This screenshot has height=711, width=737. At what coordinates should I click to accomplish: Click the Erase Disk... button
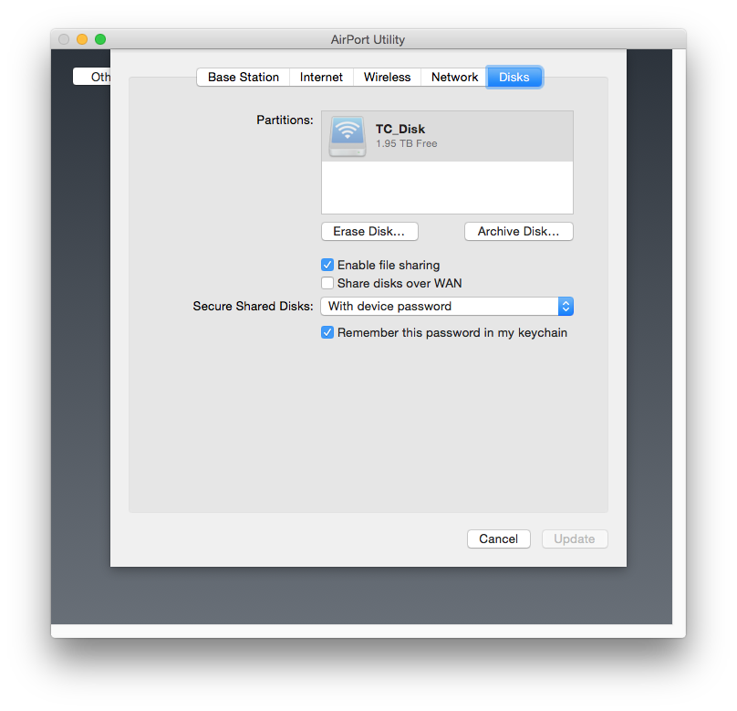tap(369, 231)
